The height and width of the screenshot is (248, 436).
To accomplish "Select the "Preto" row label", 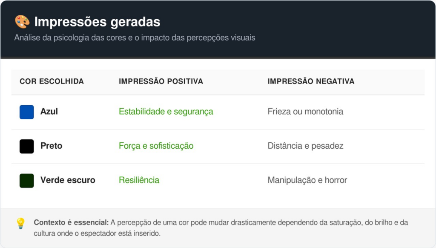I will click(51, 146).
